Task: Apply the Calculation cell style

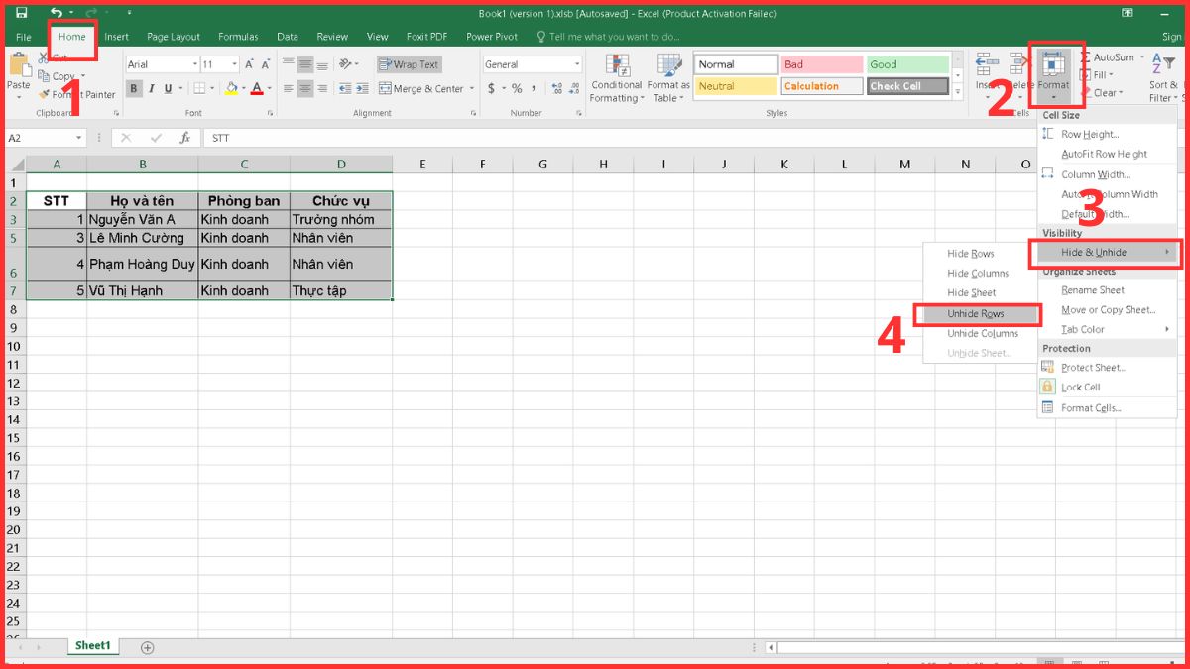Action: [820, 86]
